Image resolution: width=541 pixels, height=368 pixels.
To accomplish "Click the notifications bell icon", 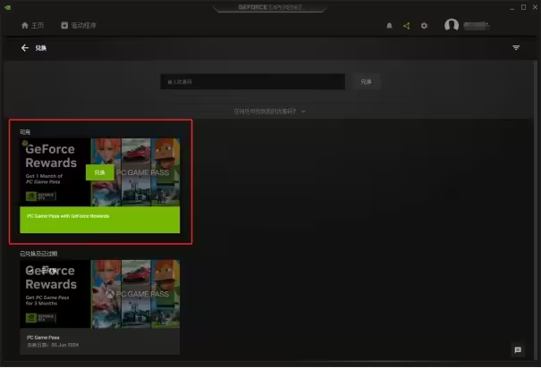I will tap(389, 26).
